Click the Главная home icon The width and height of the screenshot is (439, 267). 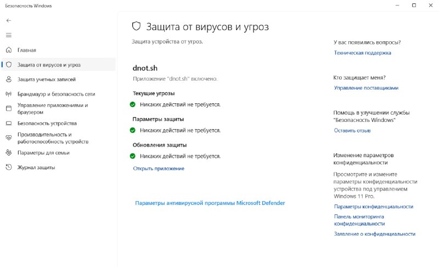coord(9,50)
